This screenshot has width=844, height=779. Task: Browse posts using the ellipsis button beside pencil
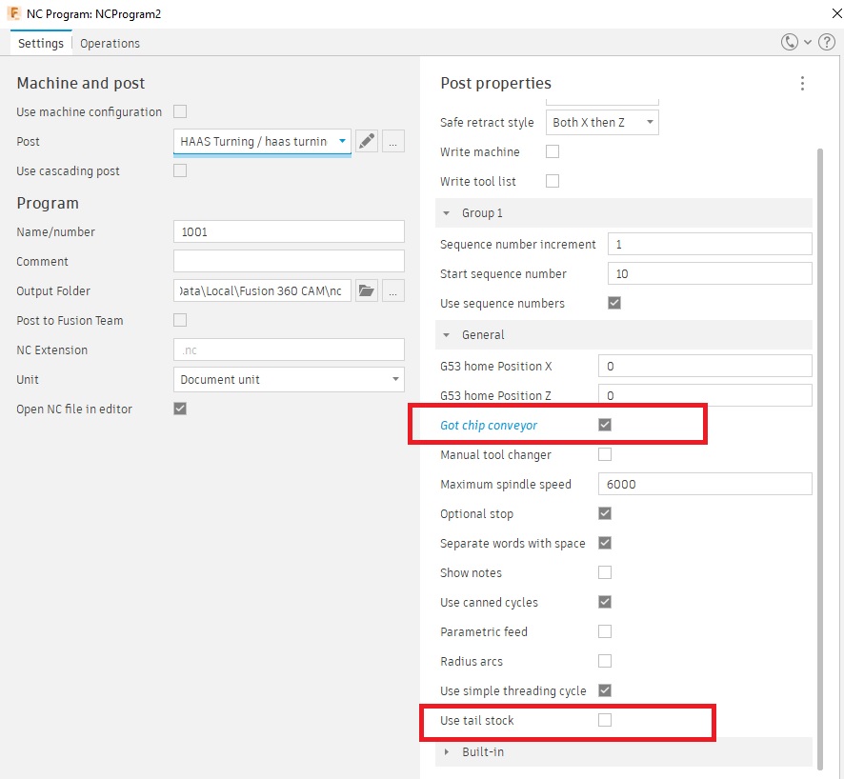[392, 140]
